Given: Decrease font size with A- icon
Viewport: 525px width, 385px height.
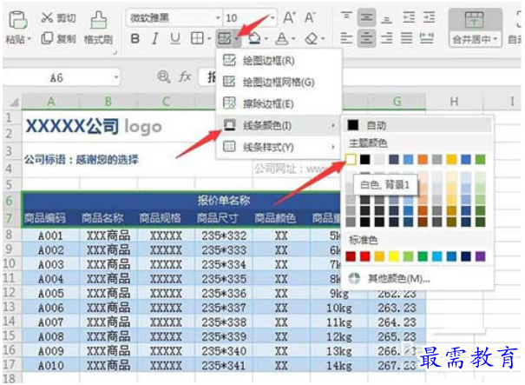Looking at the screenshot, I should (310, 17).
